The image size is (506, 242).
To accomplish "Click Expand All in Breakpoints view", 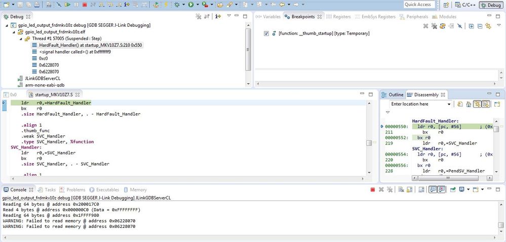I will [x=472, y=26].
